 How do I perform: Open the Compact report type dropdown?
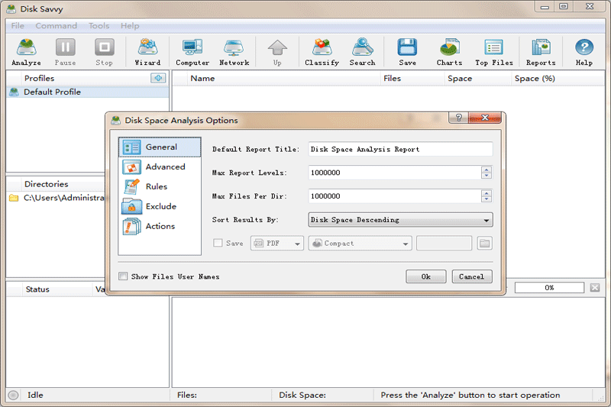tap(360, 244)
